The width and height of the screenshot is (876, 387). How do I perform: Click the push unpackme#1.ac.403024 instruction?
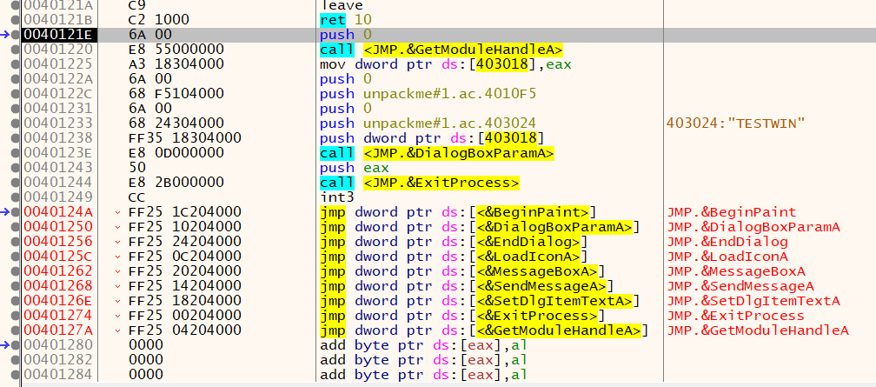[x=428, y=123]
